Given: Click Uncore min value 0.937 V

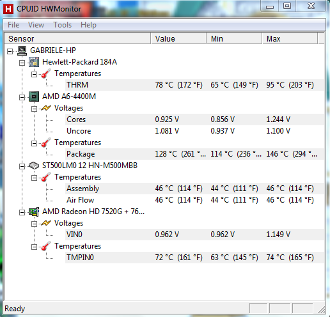Looking at the screenshot, I should click(223, 131).
